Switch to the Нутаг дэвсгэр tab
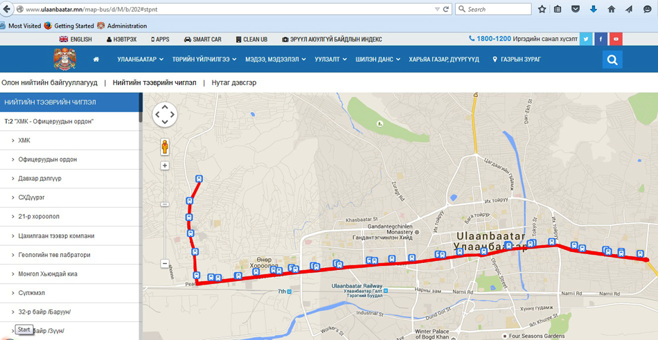 [234, 82]
